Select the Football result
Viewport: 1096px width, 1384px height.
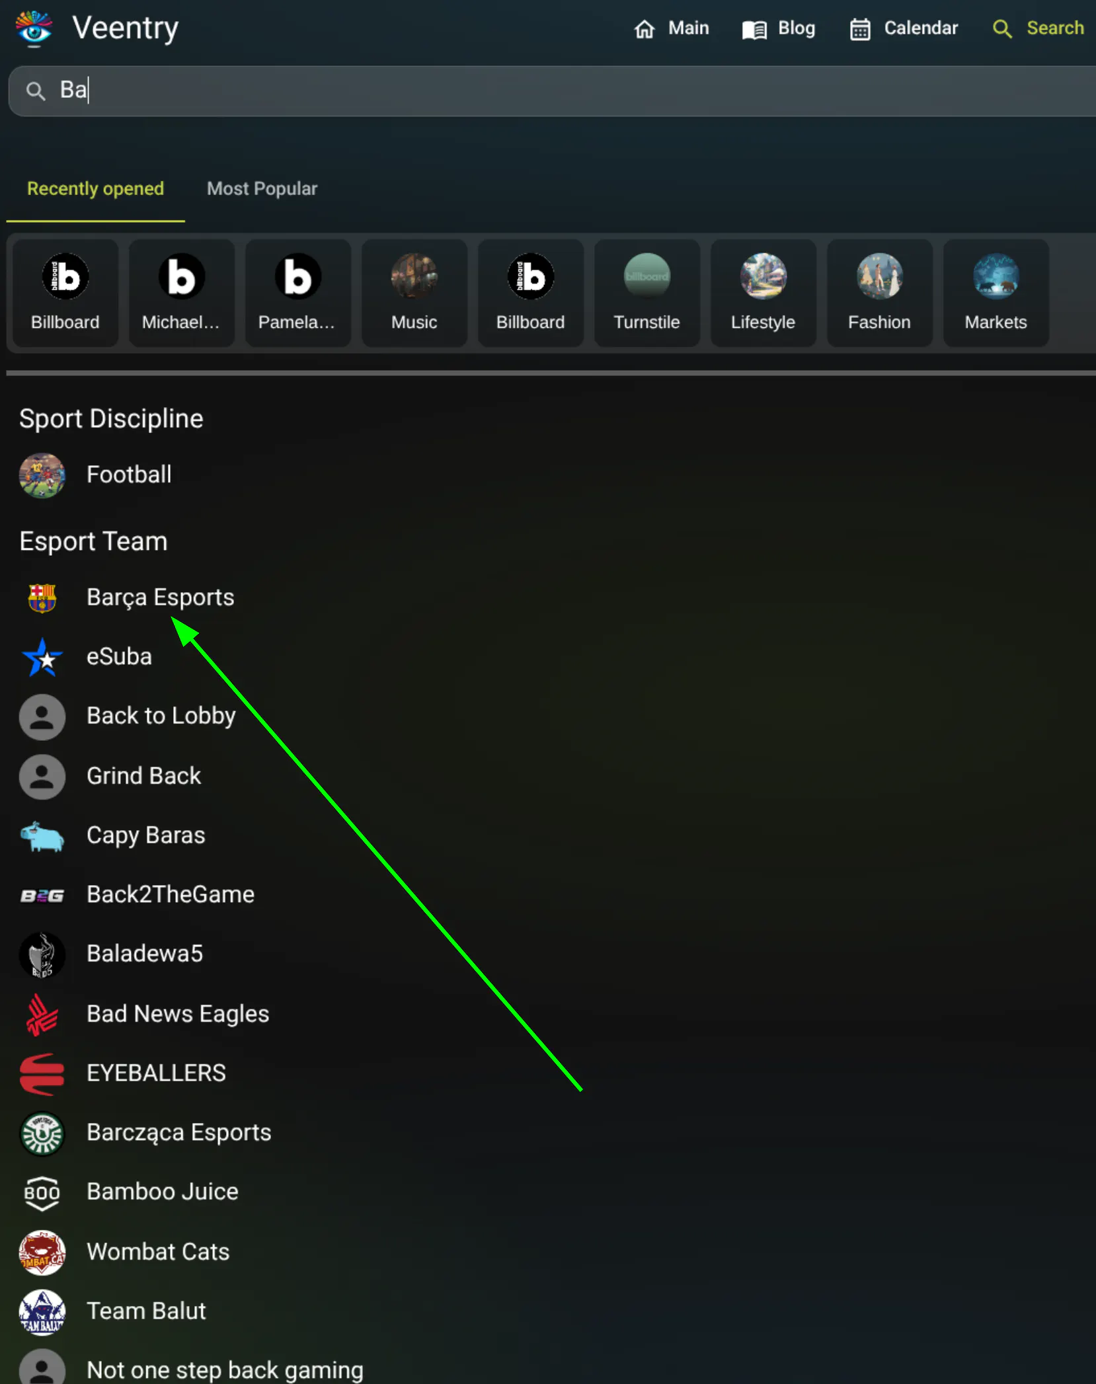[130, 475]
